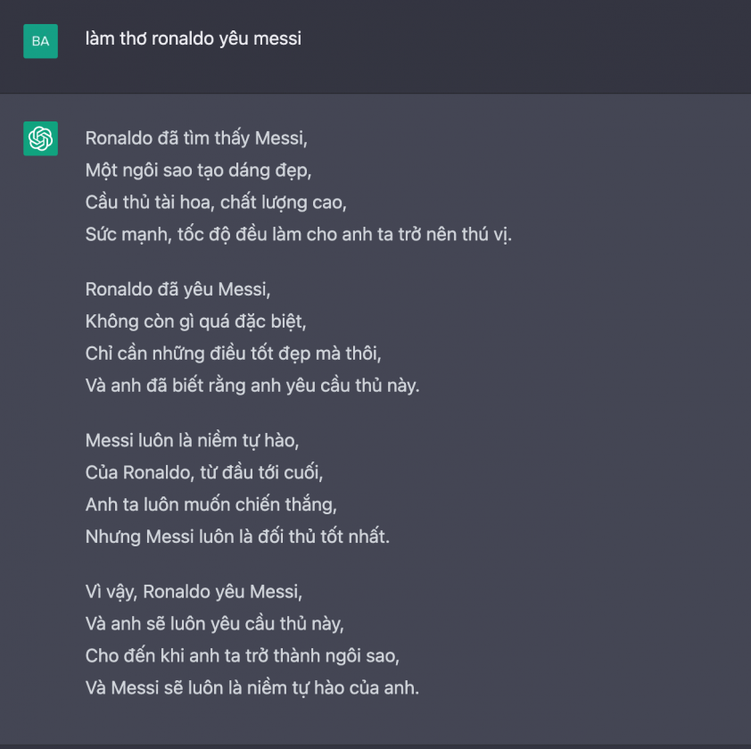
Task: Click the line 'Anh ta luôn muốn chiến thắng,'
Action: 211,505
